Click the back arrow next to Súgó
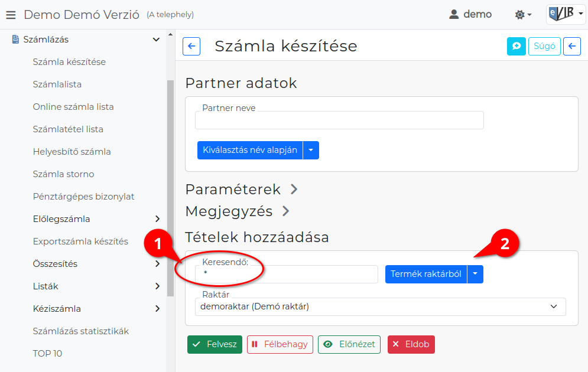588x372 pixels. coord(572,46)
